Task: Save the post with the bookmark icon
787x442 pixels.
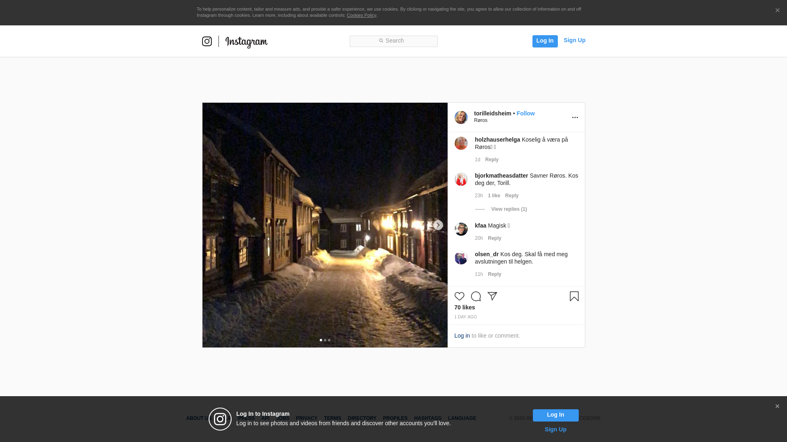Action: pos(574,296)
